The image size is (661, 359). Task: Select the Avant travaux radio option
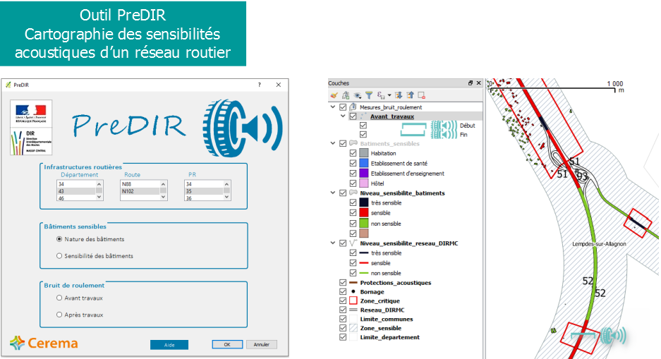pyautogui.click(x=59, y=298)
